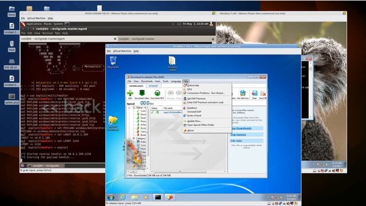Open Virtual Machine menu of front VMware window

coord(122,51)
